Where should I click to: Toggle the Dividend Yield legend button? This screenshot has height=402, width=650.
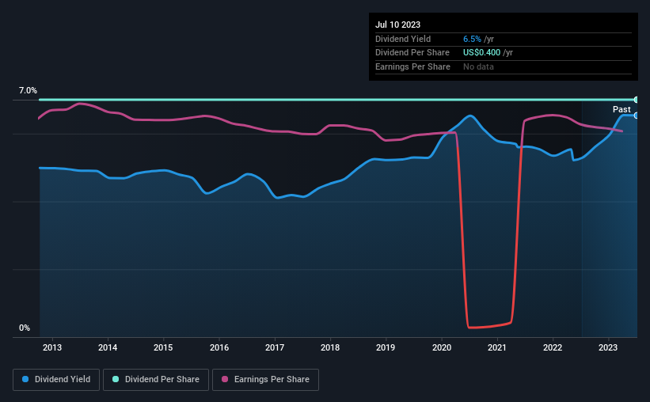[56, 380]
